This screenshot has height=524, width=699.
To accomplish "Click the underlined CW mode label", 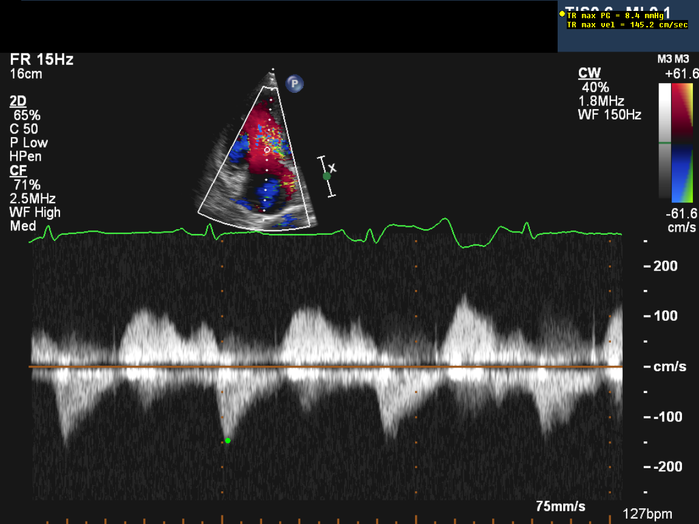I will point(589,73).
